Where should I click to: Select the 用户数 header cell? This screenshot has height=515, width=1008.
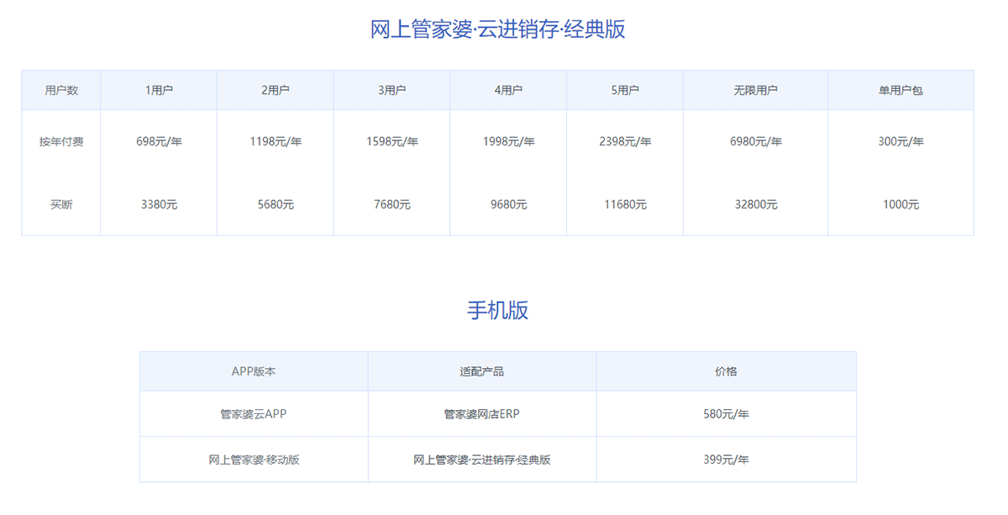click(x=61, y=90)
